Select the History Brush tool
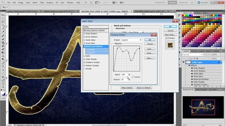Screen dimensions: 225x126 (3, 46)
